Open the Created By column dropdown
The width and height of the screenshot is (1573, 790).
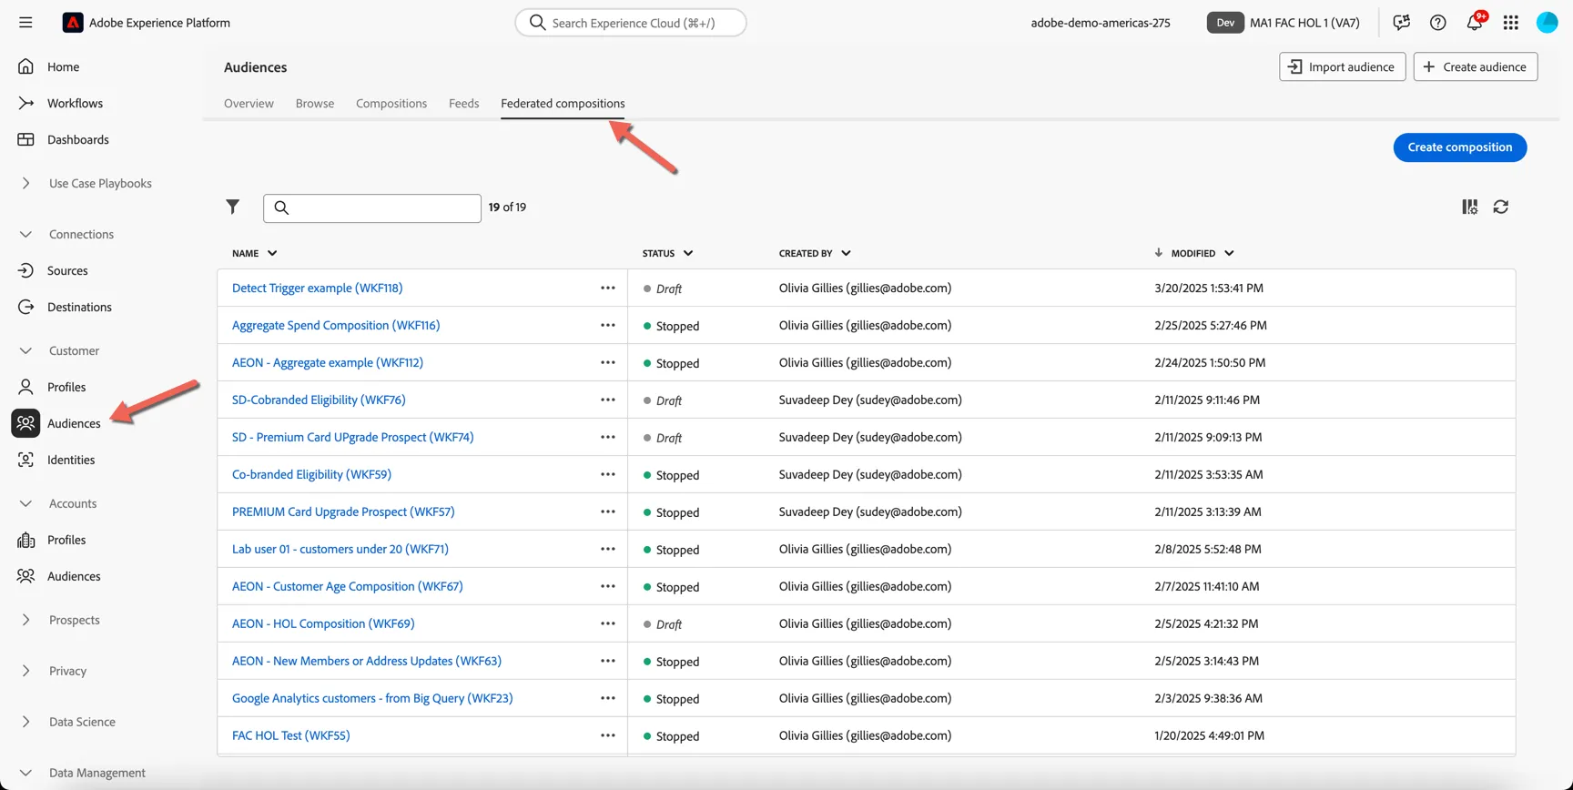tap(846, 253)
